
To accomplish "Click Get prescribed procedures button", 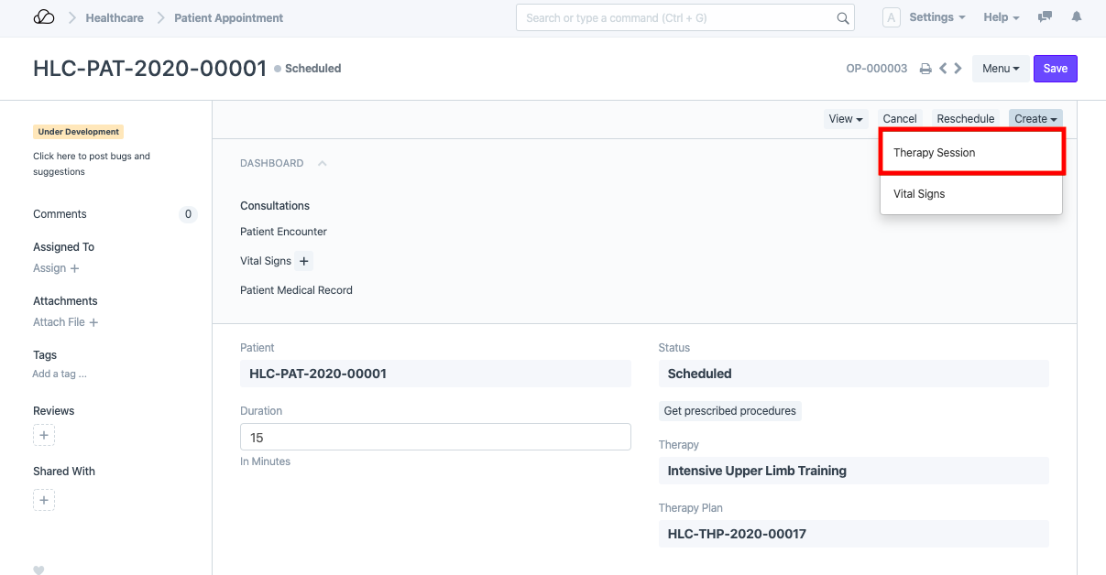I will click(729, 411).
